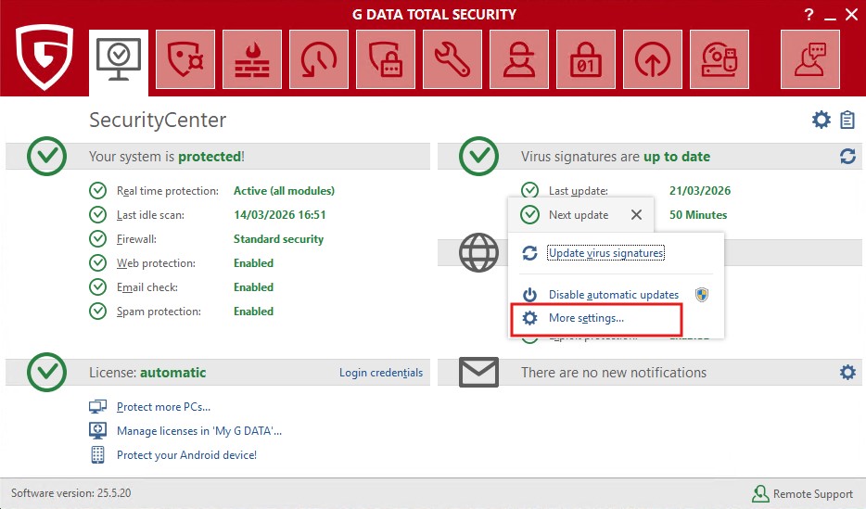Click Standard security firewall value
Viewport: 866px width, 509px height.
pos(278,239)
